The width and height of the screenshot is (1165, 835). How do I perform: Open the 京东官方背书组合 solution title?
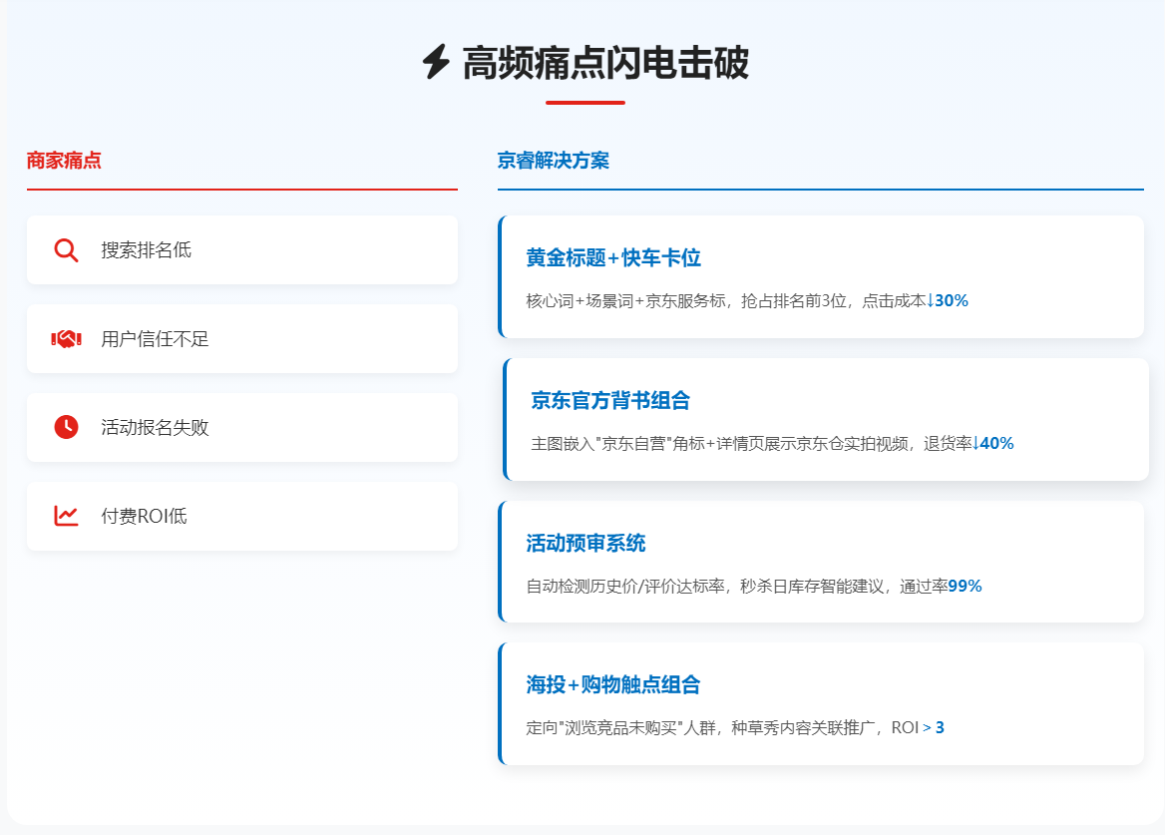pyautogui.click(x=610, y=401)
